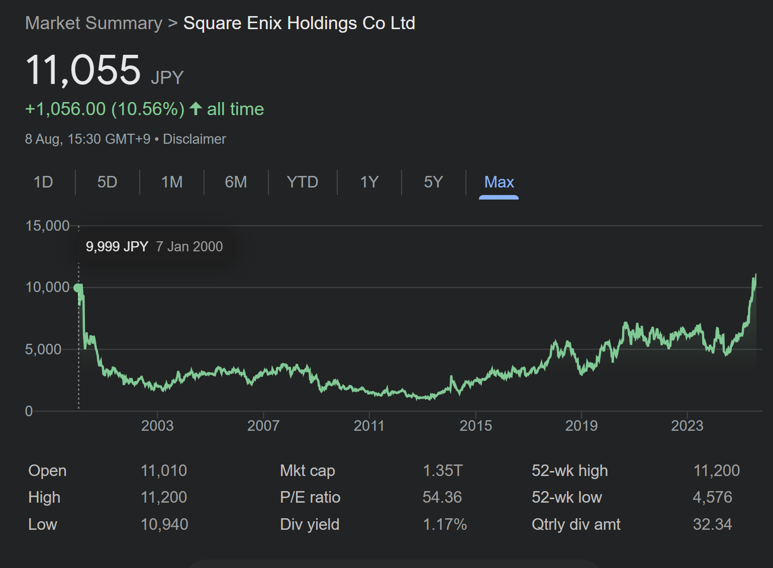Click the 10,000 y-axis label

click(x=47, y=288)
